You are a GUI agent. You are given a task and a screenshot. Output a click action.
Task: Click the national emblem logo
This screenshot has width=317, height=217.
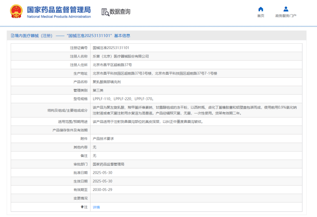16,11
